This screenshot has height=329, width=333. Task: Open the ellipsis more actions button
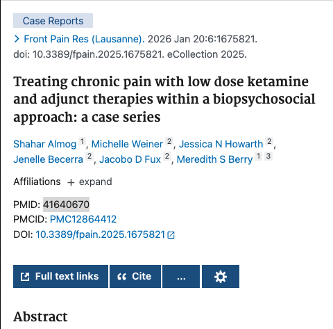181,276
